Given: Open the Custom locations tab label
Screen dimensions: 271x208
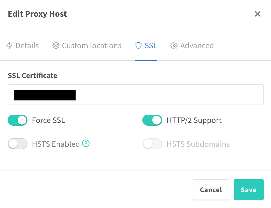Looking at the screenshot, I should click(92, 45).
